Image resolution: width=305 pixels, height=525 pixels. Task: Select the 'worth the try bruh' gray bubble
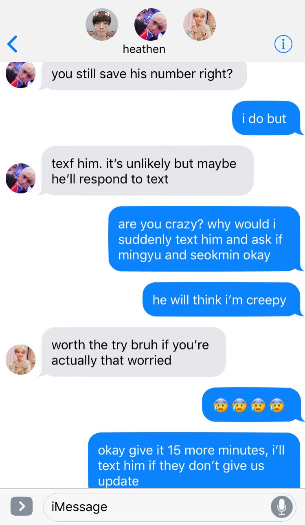132,352
